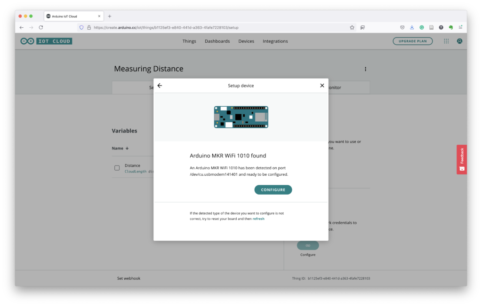Image resolution: width=482 pixels, height=306 pixels.
Task: Click the Set webhook link
Action: 129,278
